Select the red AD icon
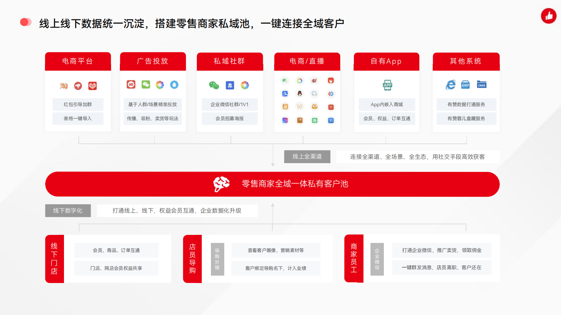 pyautogui.click(x=131, y=84)
